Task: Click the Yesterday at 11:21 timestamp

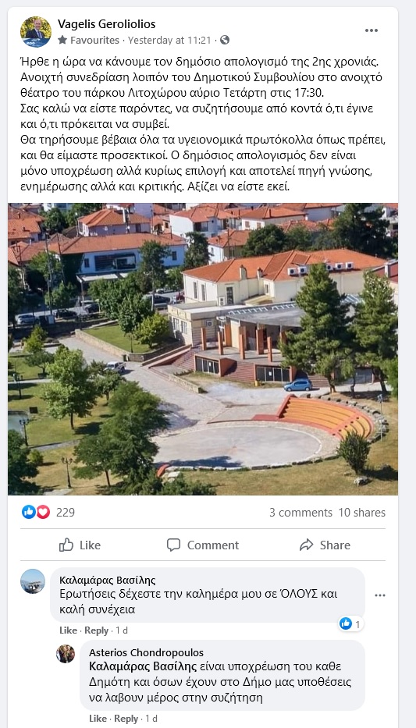Action: [x=169, y=41]
